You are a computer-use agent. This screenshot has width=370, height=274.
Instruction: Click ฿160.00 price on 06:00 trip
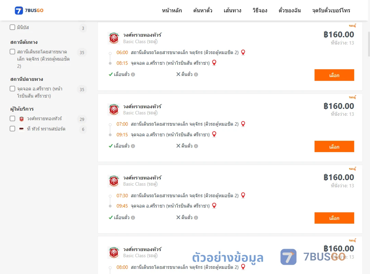338,35
